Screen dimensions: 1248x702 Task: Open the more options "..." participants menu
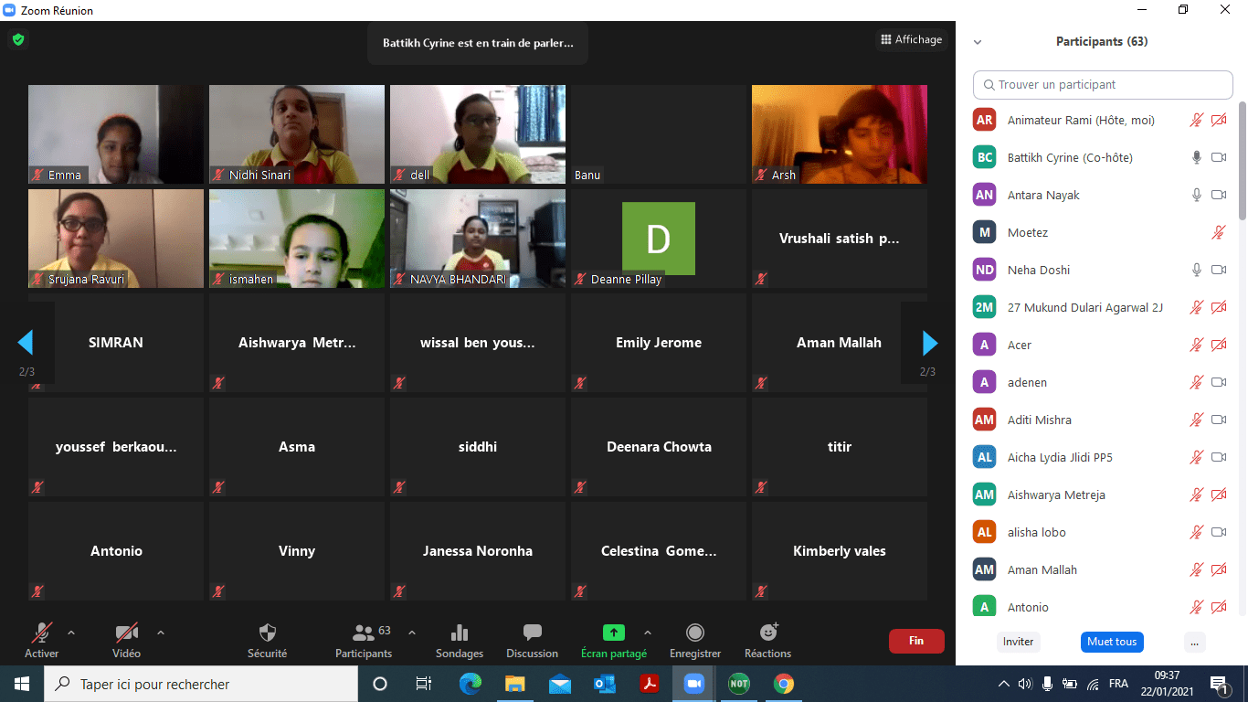pos(1194,642)
